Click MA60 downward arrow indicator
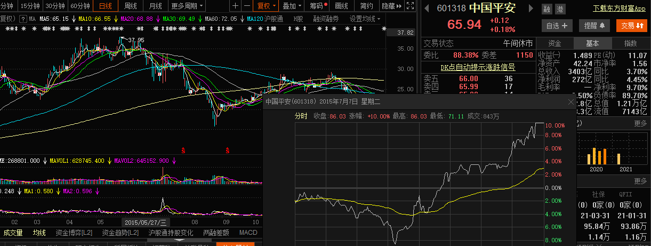The image size is (651, 246). pyautogui.click(x=241, y=19)
